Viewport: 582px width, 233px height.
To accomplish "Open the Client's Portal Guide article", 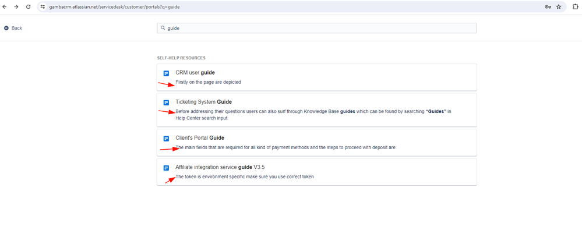I will point(200,138).
